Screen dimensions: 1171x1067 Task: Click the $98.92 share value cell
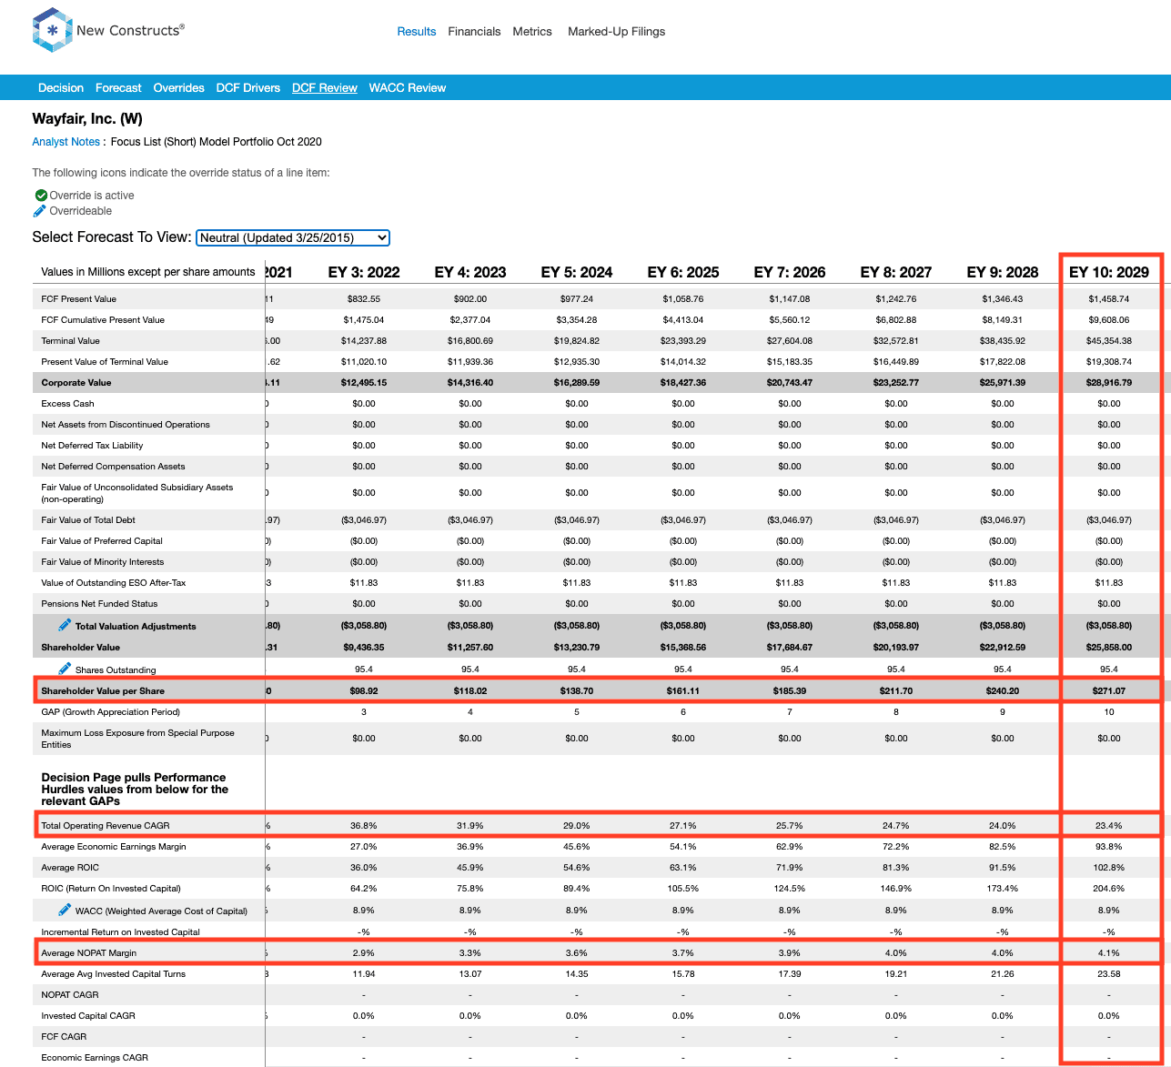click(364, 691)
